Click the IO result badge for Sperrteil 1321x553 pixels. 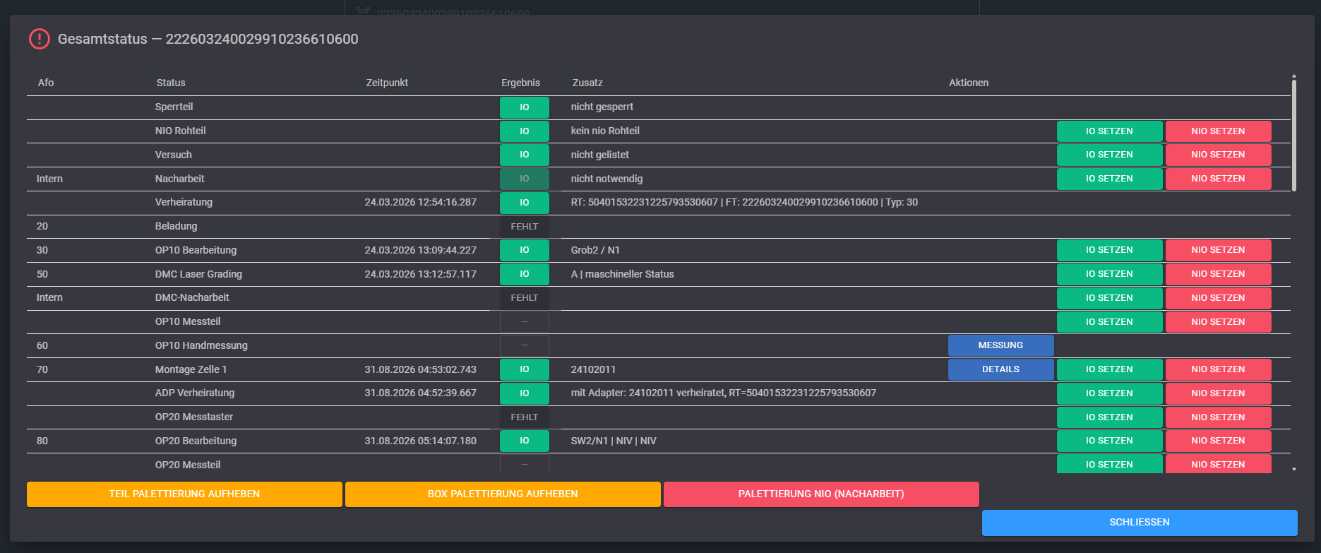[x=525, y=107]
